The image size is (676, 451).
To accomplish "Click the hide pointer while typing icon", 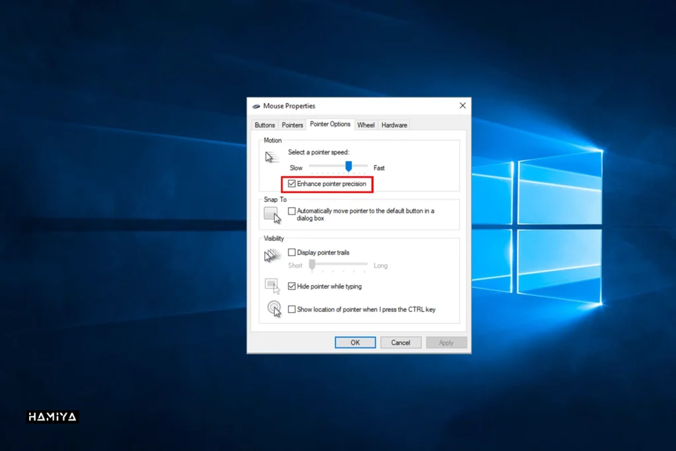I will 273,286.
